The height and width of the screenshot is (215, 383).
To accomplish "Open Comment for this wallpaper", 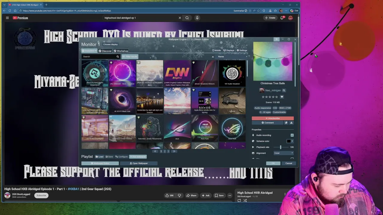I will coord(268,123).
